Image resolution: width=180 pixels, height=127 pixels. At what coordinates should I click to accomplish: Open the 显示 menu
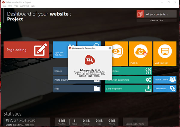(10, 6)
